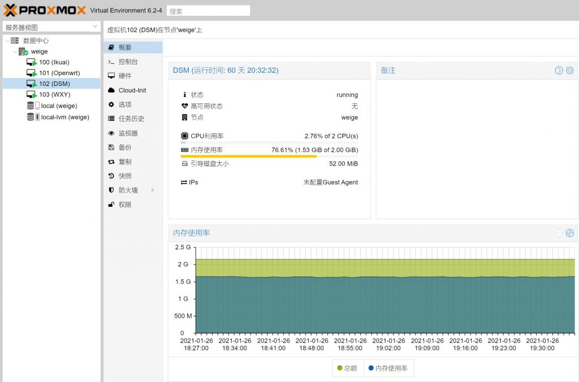This screenshot has width=579, height=382.
Task: Expand the 防火墙 submenu arrow
Action: pyautogui.click(x=153, y=190)
